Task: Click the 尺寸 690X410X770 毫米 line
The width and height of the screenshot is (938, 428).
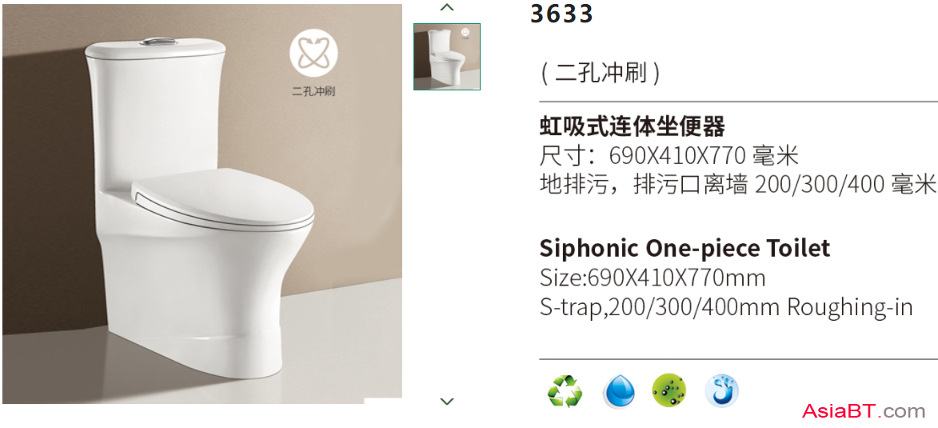Action: click(x=669, y=156)
